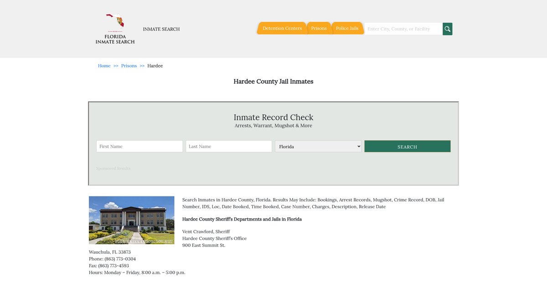This screenshot has width=547, height=282.
Task: Click the Inmate Record Check heading
Action: [x=273, y=117]
